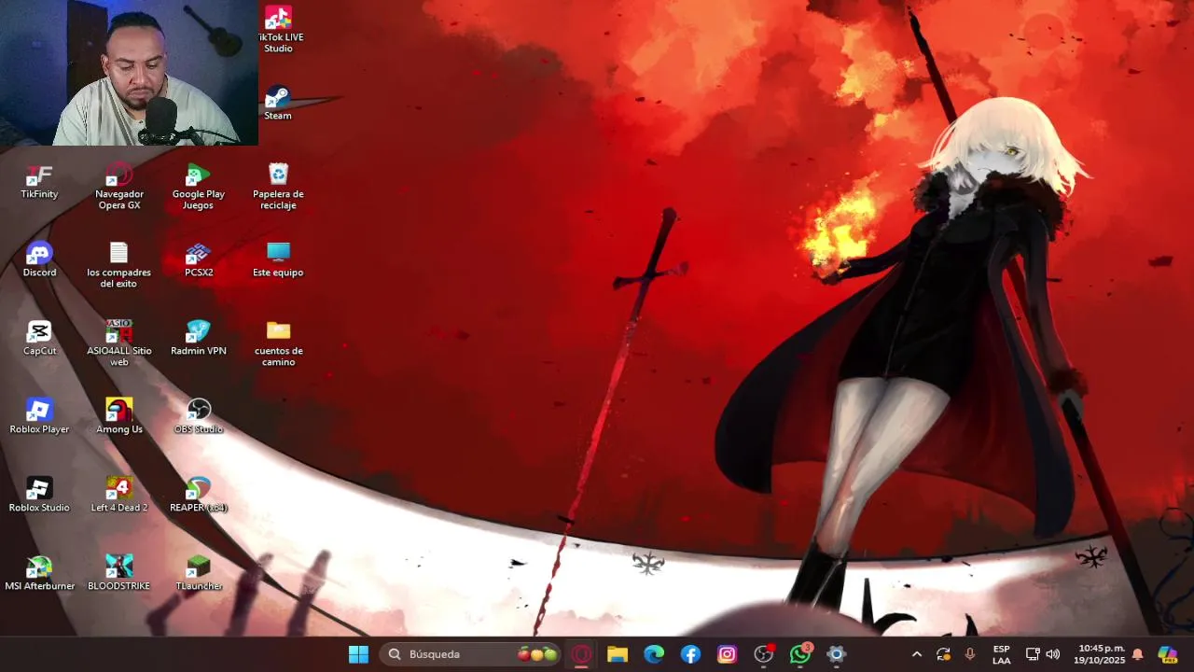Open the Windows Start menu
Viewport: 1194px width, 672px height.
[x=358, y=654]
